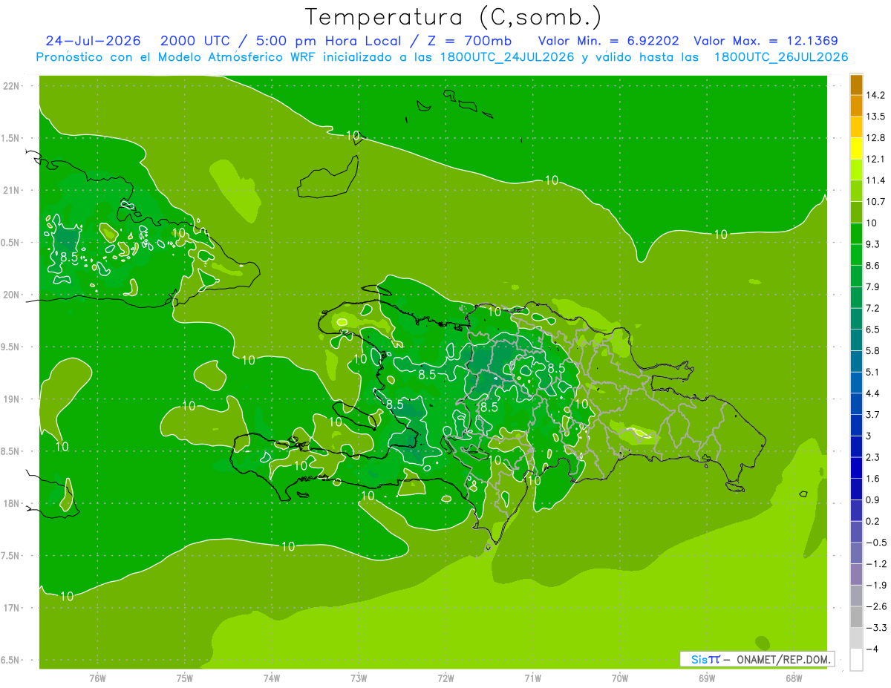Click the '3.7' color scale value

click(874, 414)
